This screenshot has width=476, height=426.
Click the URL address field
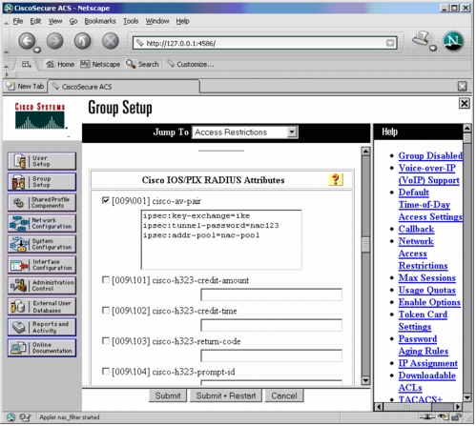click(264, 43)
